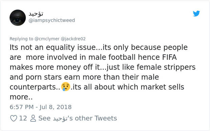The width and height of the screenshot is (210, 131).
Task: Open the @cmclymer mention
Action: pyautogui.click(x=47, y=39)
